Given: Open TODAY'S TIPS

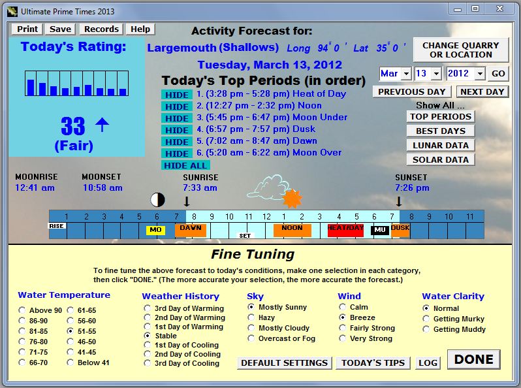Looking at the screenshot, I should pyautogui.click(x=373, y=363).
